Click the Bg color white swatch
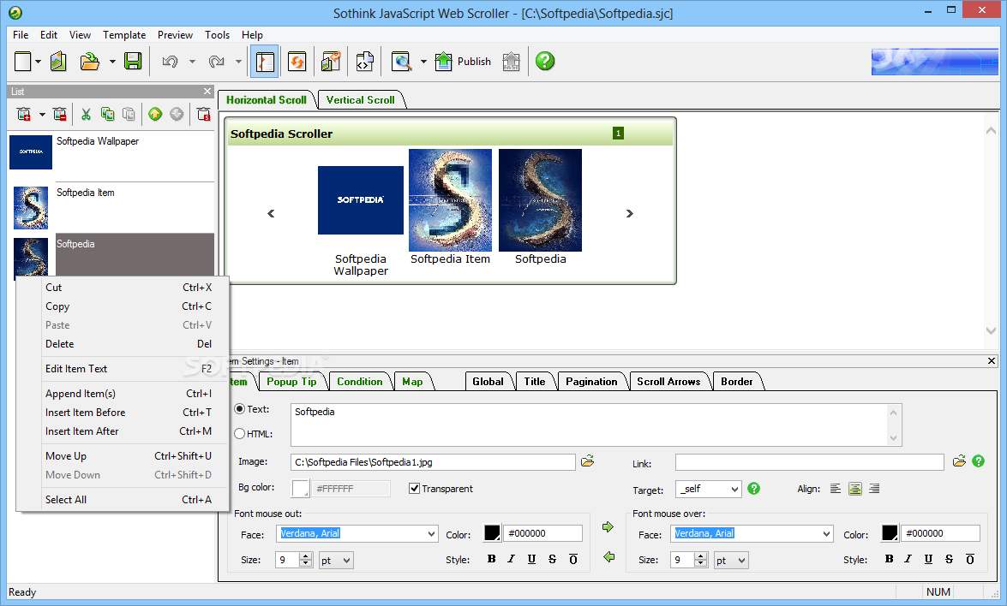This screenshot has width=1007, height=606. [x=300, y=489]
